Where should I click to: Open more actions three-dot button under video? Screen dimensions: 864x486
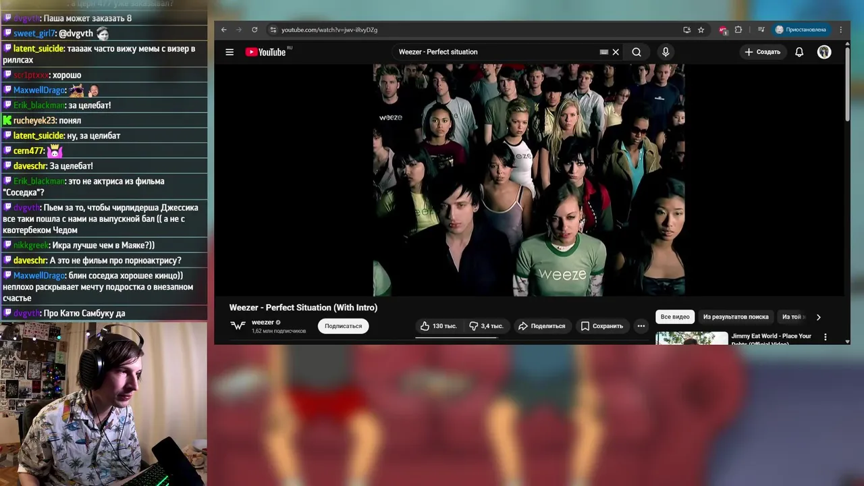[641, 326]
